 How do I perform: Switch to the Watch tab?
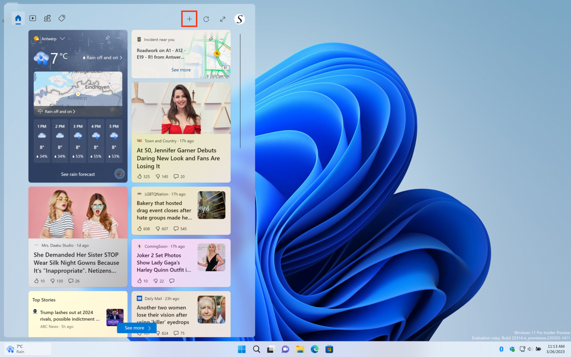(x=33, y=18)
